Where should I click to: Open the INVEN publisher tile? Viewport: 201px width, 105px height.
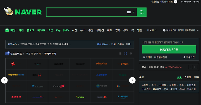click(x=80, y=97)
